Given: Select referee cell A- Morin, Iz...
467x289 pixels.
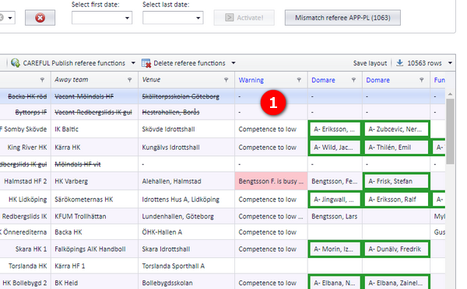Looking at the screenshot, I should (x=335, y=249).
